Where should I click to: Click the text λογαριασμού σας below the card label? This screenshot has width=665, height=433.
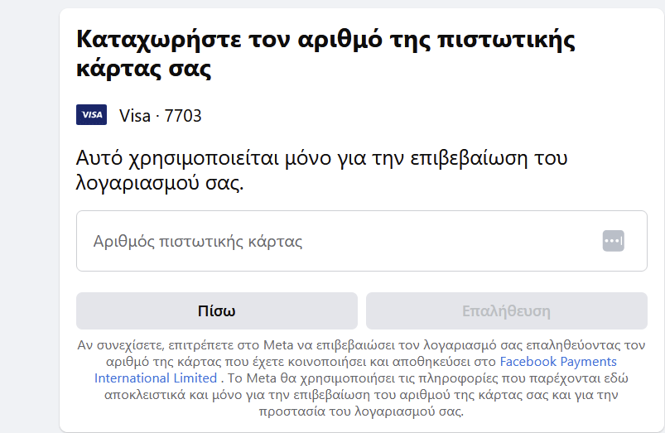pyautogui.click(x=160, y=183)
